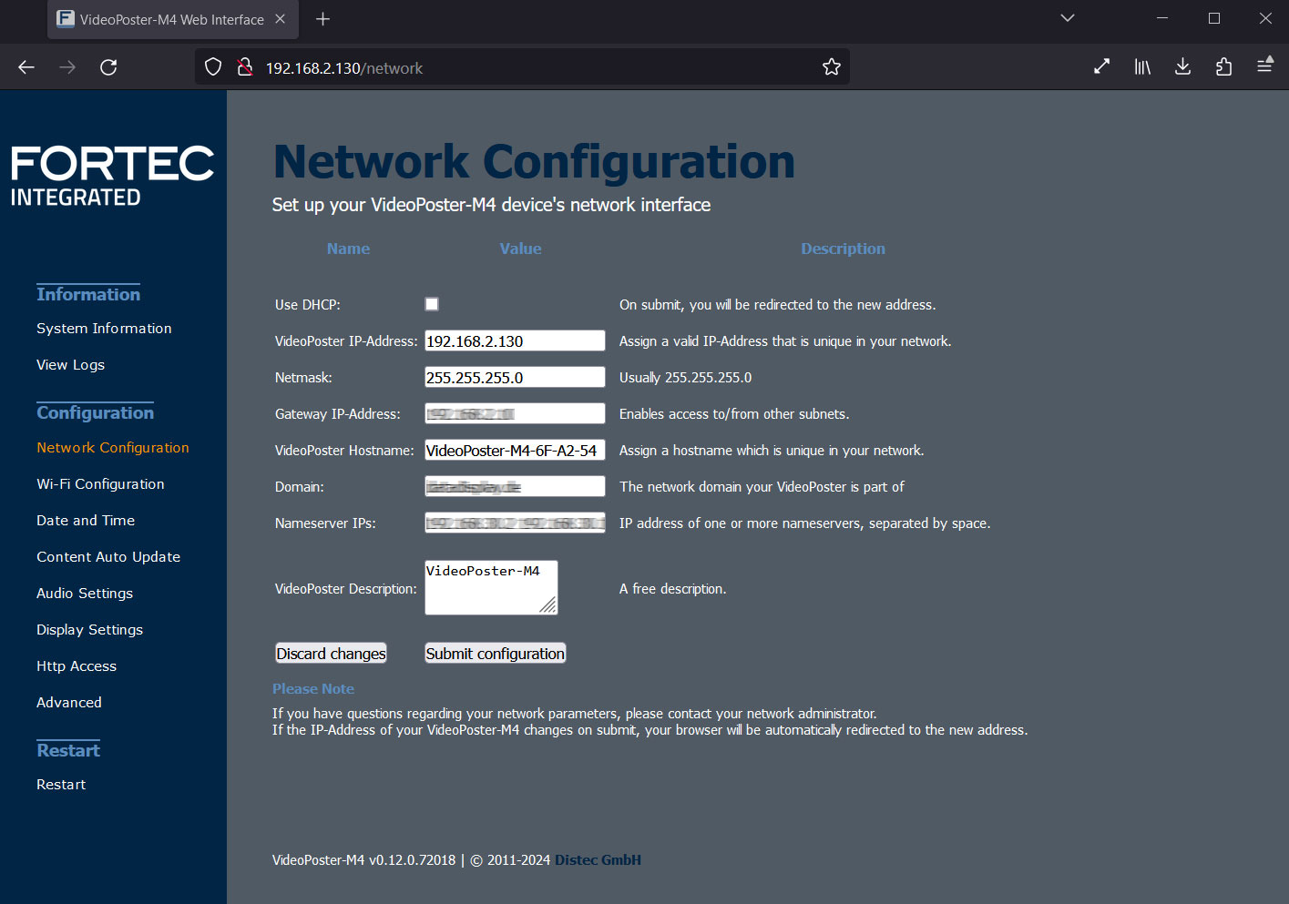Open the extensions puzzle icon

pos(1223,67)
